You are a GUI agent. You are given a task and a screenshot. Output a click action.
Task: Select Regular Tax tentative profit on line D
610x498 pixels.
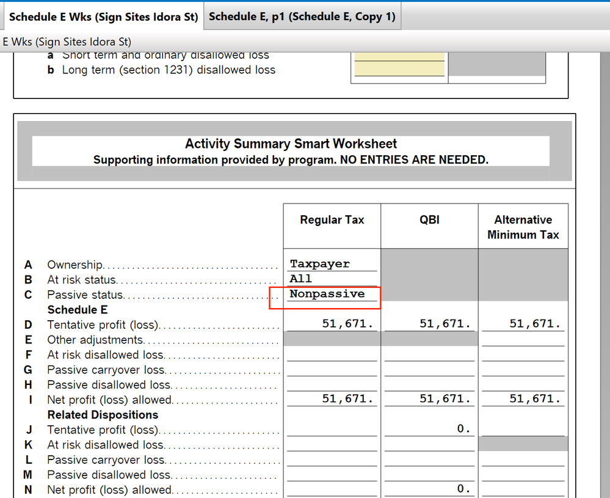tap(332, 324)
